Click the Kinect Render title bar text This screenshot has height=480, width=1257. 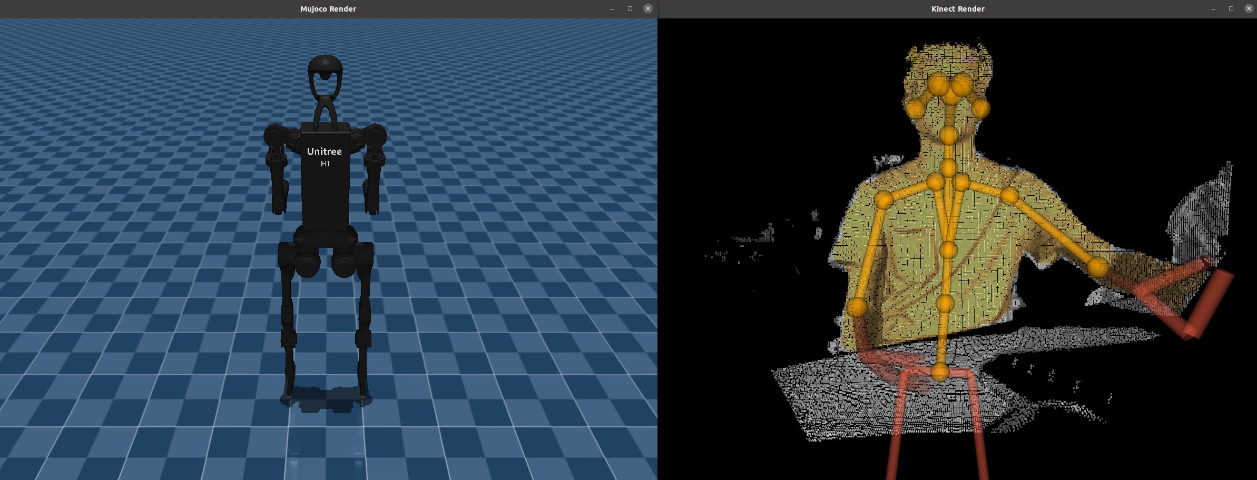click(x=957, y=9)
